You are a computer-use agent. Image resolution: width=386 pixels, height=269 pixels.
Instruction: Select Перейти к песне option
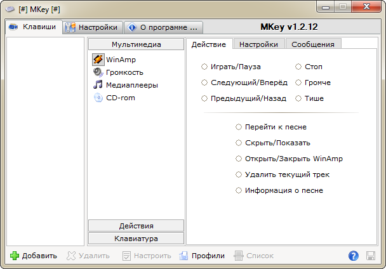coord(271,127)
